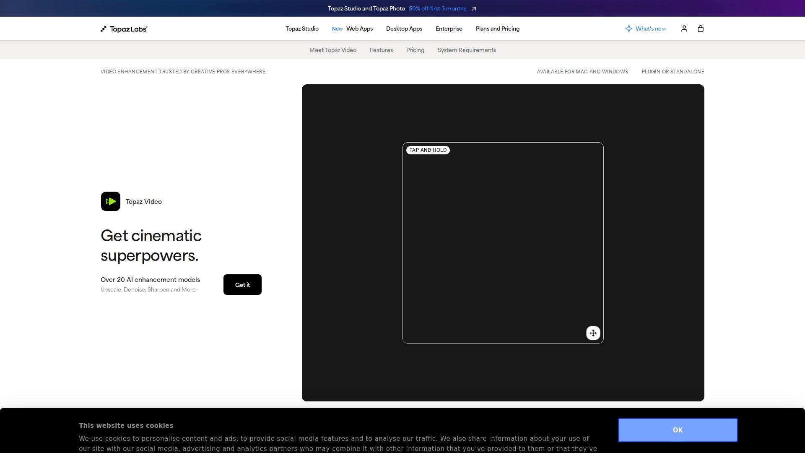The width and height of the screenshot is (805, 453).
Task: Click the Topaz Labs logo
Action: 124,29
